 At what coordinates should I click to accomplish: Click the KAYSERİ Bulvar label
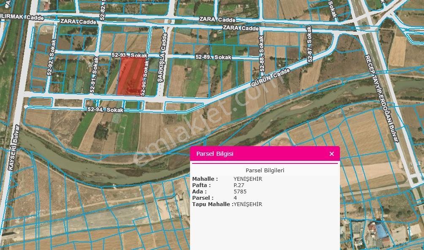14,147
